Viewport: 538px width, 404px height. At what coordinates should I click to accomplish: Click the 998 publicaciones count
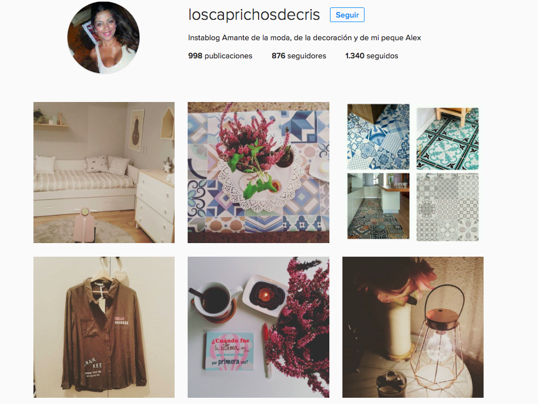point(220,56)
